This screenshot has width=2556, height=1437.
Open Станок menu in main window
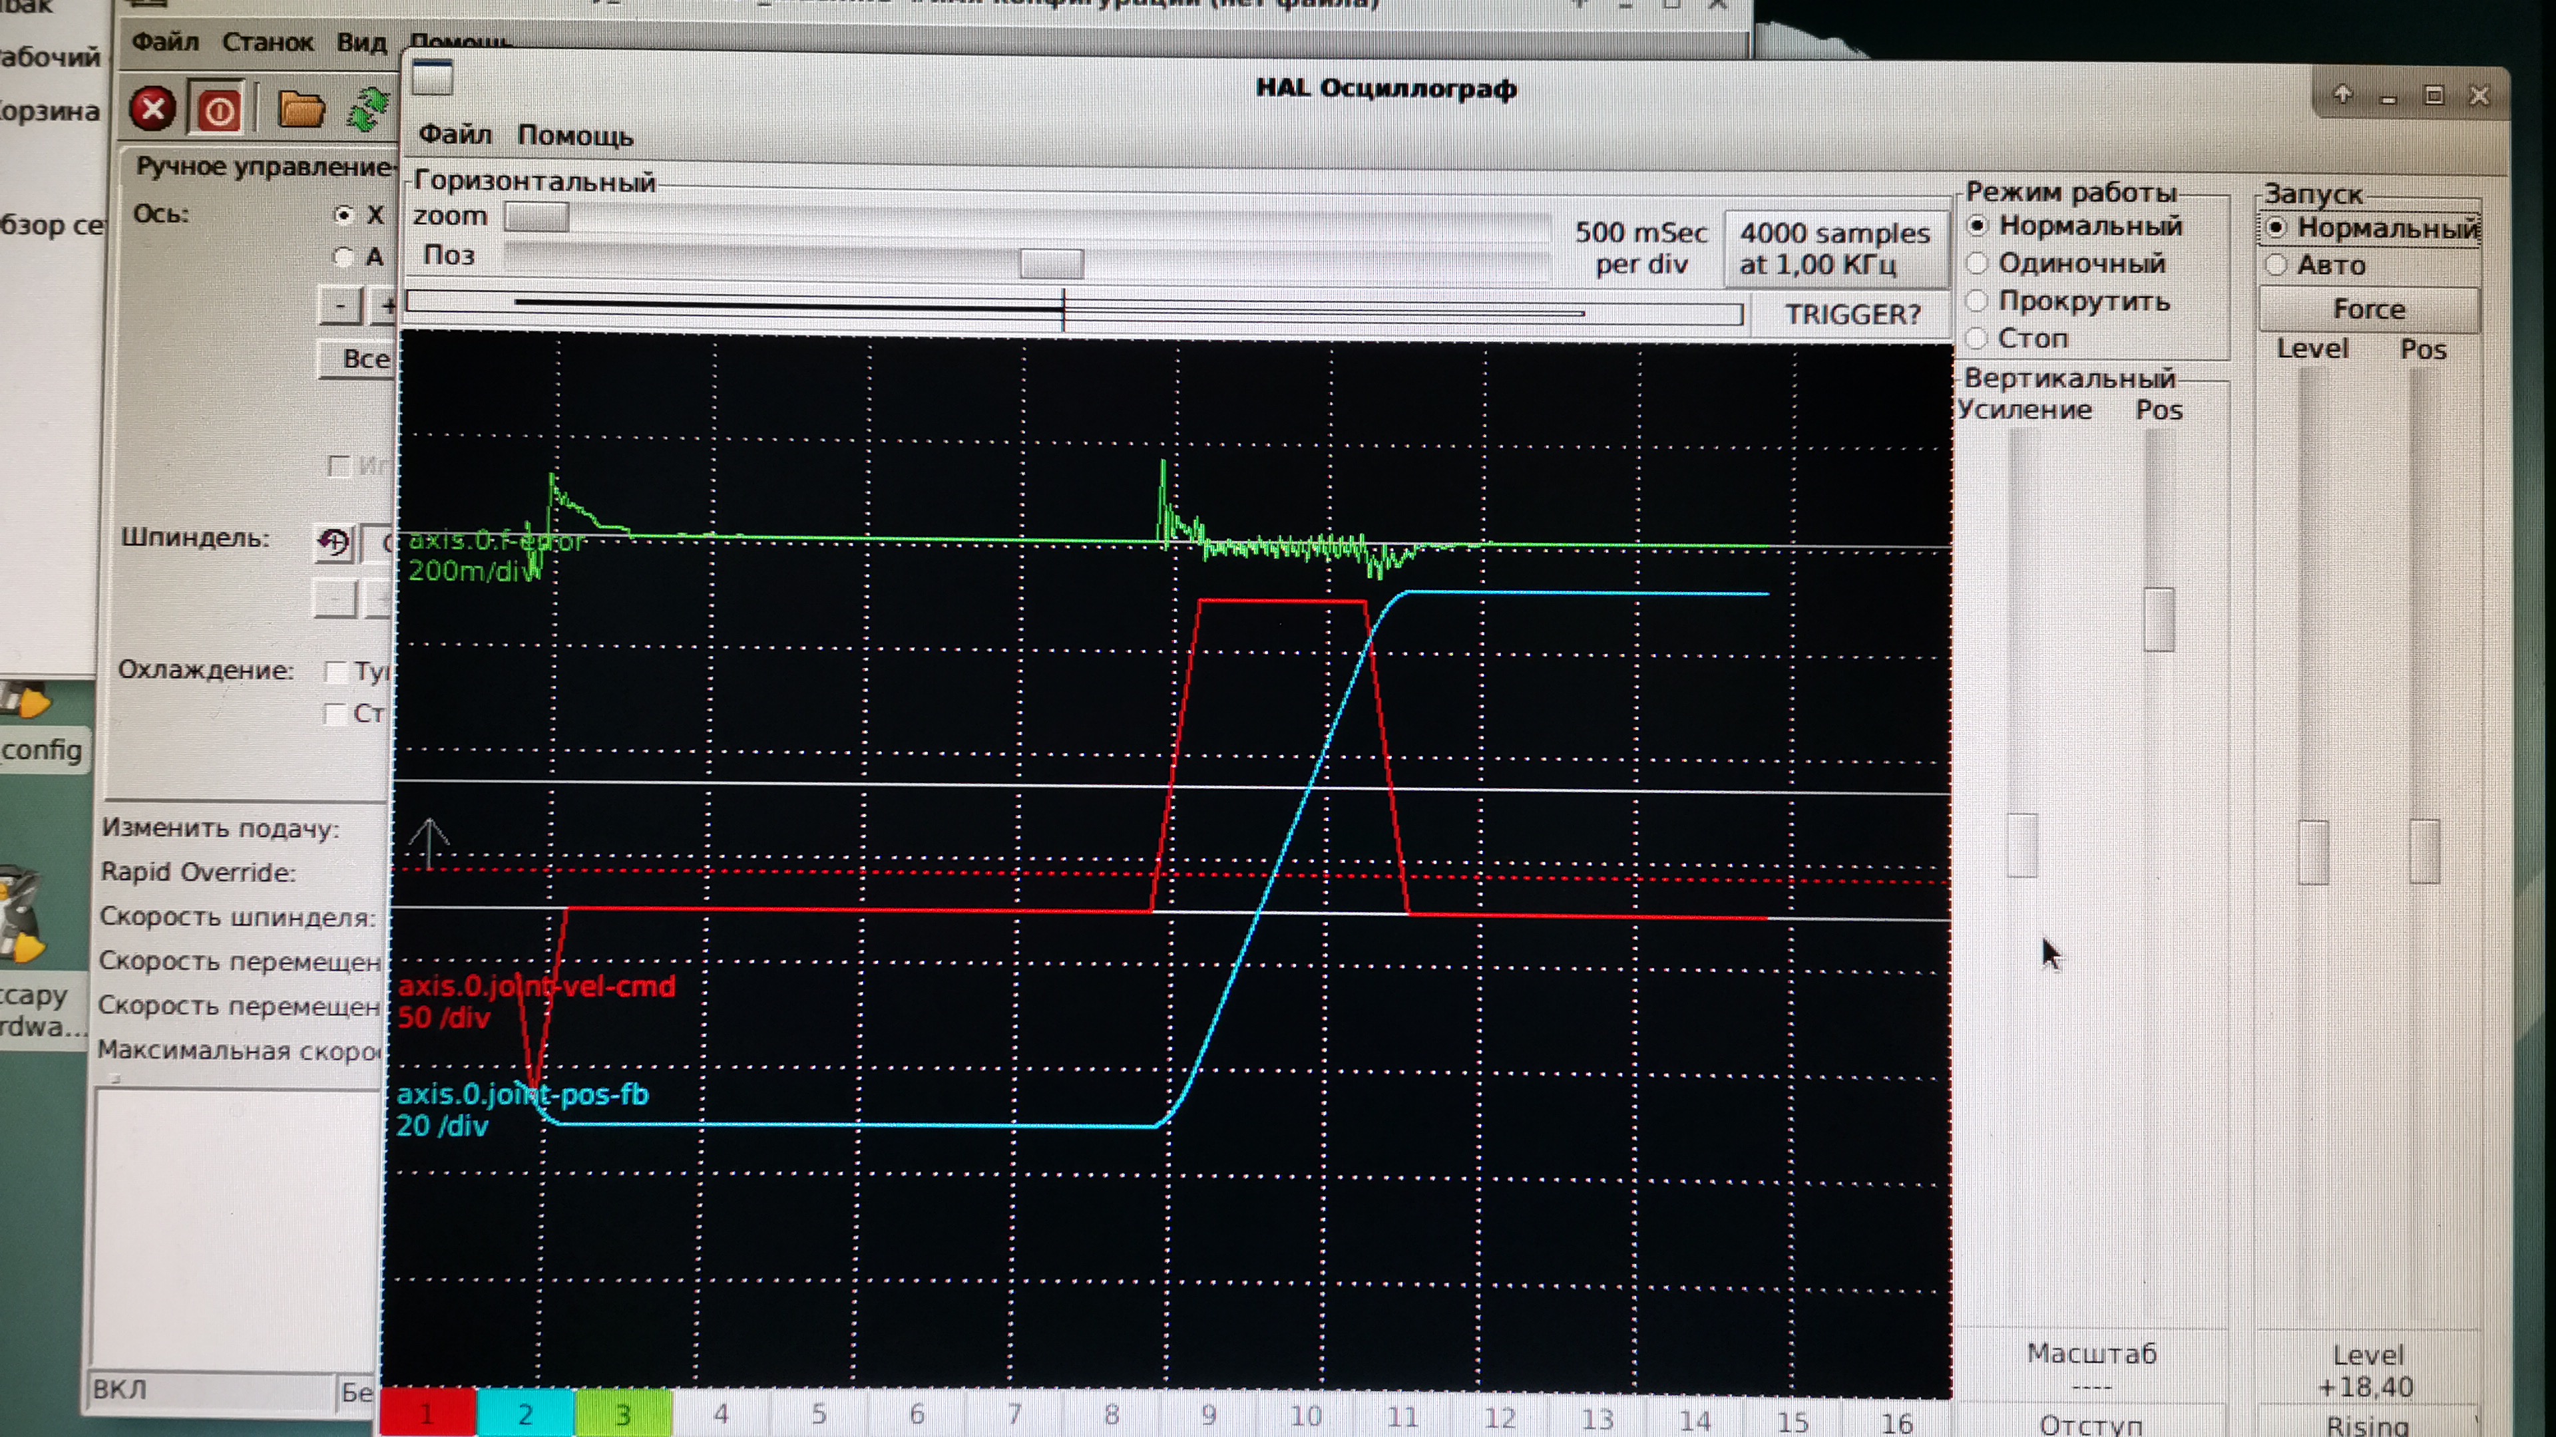pos(267,43)
